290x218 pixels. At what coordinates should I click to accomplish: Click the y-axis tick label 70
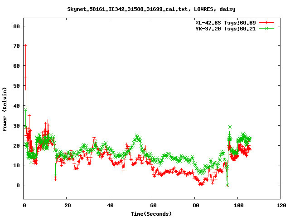click(16, 46)
